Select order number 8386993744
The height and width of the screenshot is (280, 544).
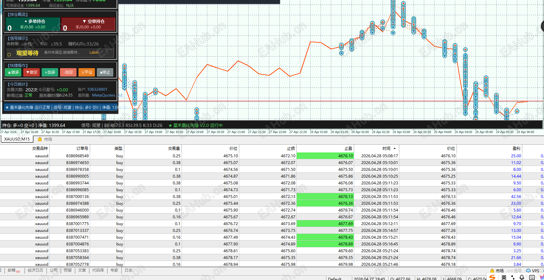77,183
